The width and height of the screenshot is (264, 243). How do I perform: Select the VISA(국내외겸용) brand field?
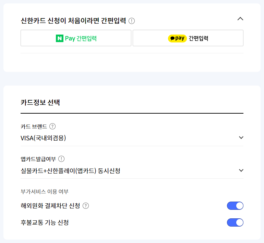click(x=132, y=138)
